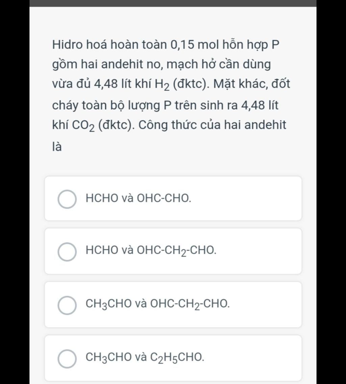346x384 pixels.
Task: Click the first answer option card
Action: click(173, 198)
